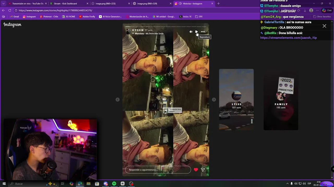The height and width of the screenshot is (187, 334).
Task: Switch the ESP keyboard language indicator
Action: tap(309, 184)
